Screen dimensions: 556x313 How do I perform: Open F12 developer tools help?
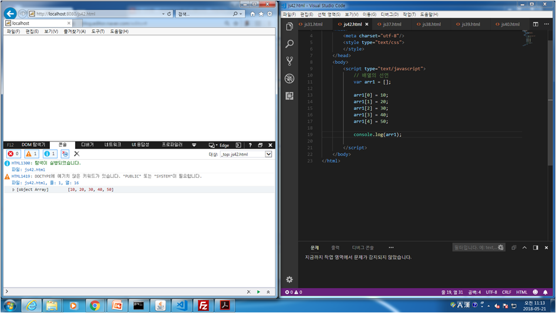(250, 145)
